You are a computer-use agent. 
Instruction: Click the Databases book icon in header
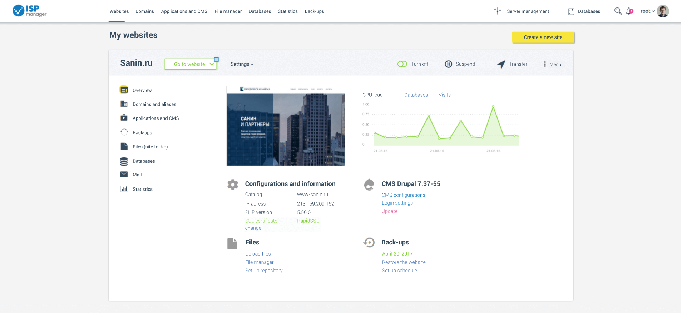click(571, 11)
